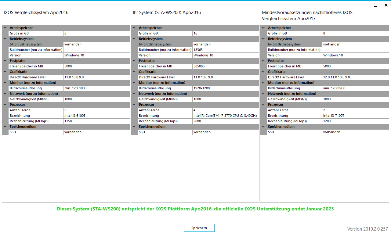
Task: Select Rechenleistung value 2080
Action: click(x=226, y=121)
